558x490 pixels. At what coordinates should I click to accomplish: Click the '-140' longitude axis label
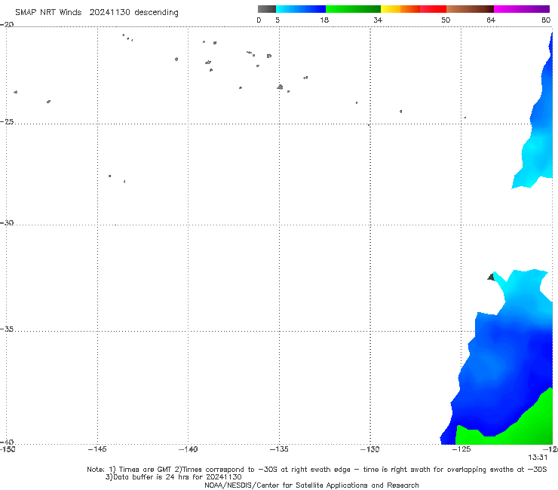point(188,449)
